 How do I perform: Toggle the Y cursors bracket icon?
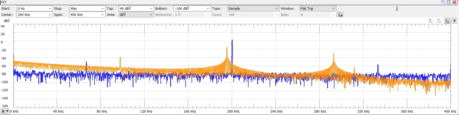pos(439,21)
